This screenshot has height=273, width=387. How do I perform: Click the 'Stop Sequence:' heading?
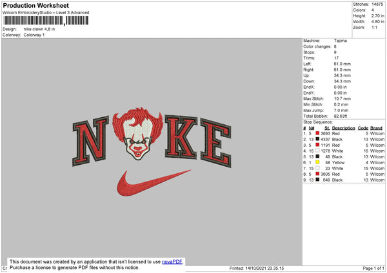318,122
